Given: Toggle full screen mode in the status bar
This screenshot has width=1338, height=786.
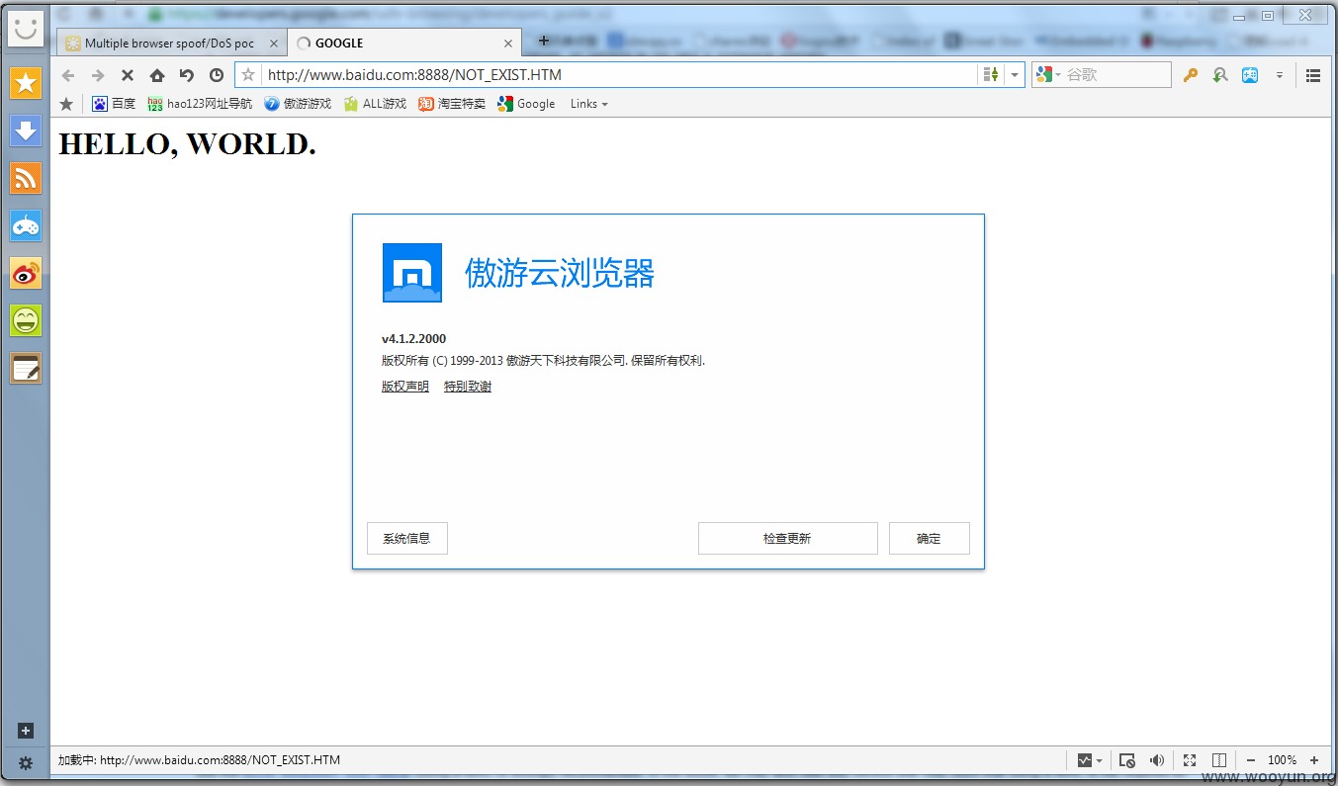Looking at the screenshot, I should (1190, 760).
